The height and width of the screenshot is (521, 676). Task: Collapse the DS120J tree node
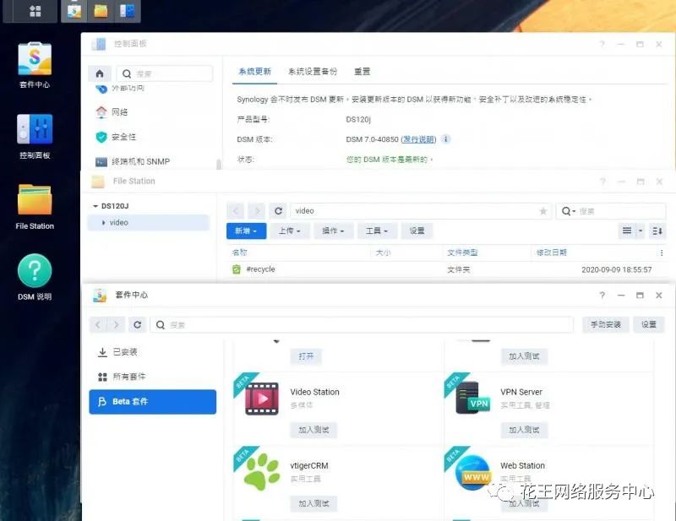(95, 206)
